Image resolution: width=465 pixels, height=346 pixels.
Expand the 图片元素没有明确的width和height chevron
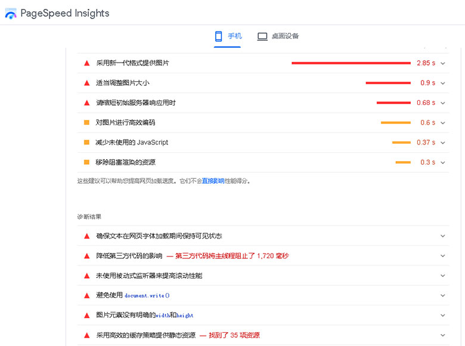click(x=443, y=316)
